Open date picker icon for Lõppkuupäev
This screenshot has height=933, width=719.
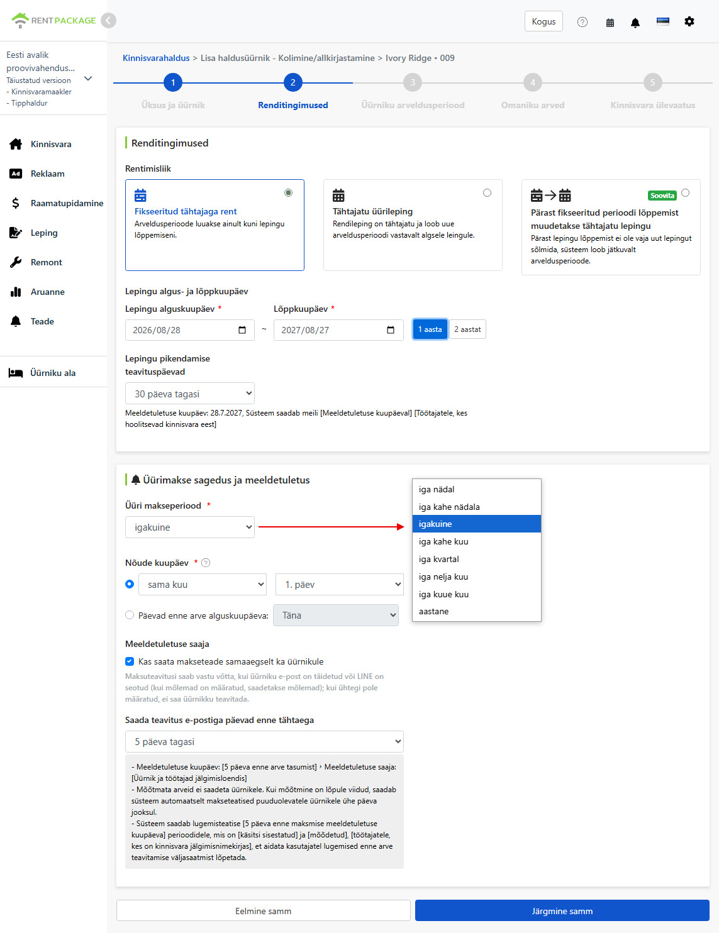[x=391, y=330]
